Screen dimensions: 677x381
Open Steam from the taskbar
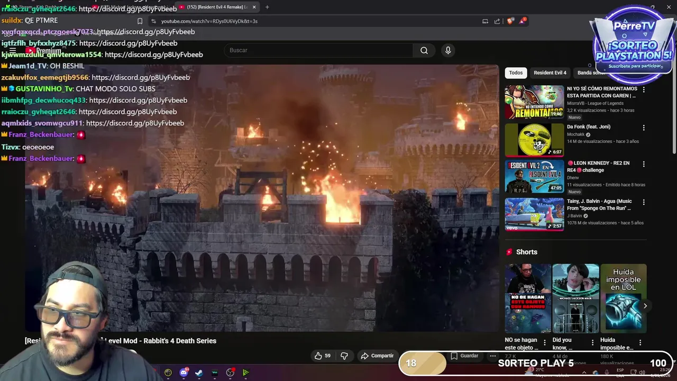click(199, 373)
